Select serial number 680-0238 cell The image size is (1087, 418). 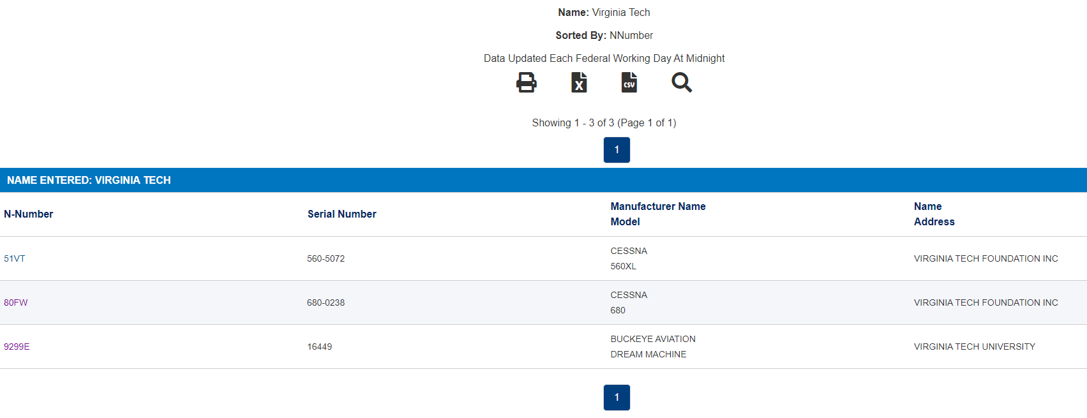click(326, 302)
